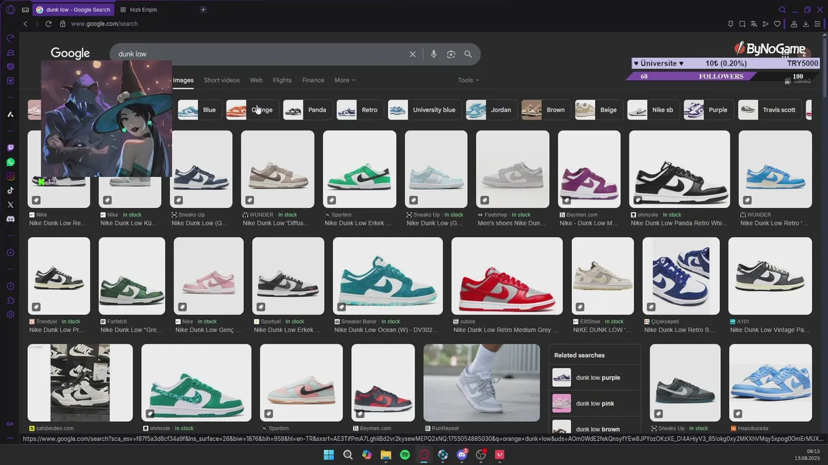Open Windows Start menu

[x=329, y=455]
